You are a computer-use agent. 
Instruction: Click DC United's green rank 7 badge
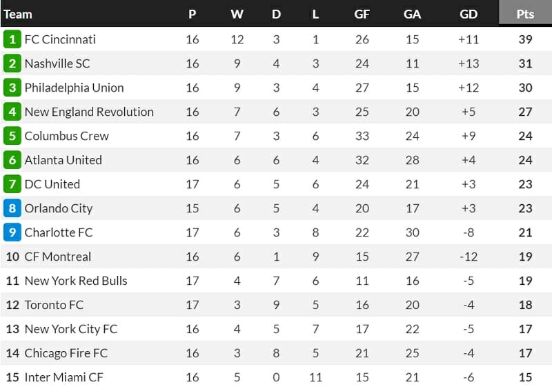(x=12, y=184)
